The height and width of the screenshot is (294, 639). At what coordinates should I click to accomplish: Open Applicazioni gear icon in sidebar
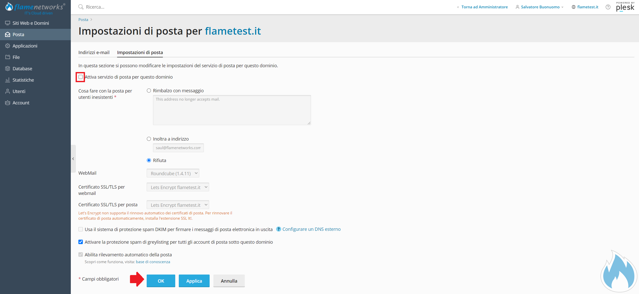[8, 46]
